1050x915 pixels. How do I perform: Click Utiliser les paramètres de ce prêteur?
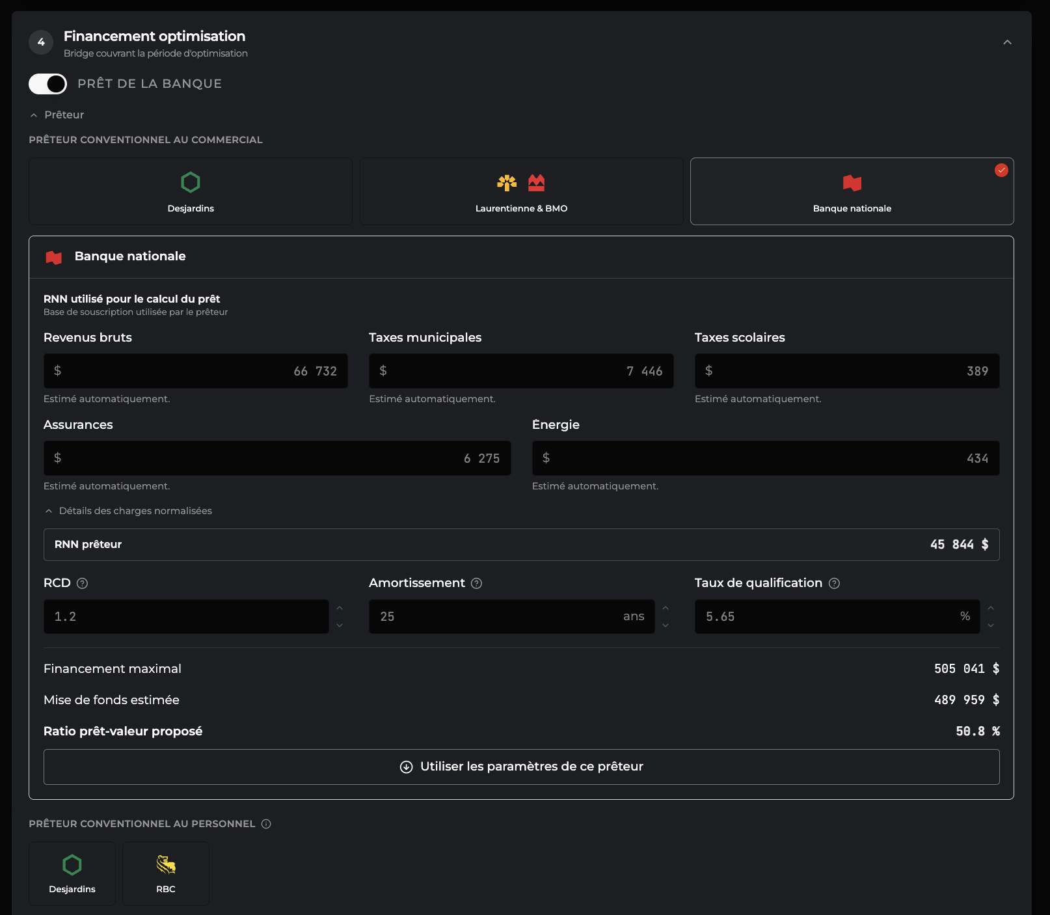coord(521,767)
